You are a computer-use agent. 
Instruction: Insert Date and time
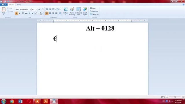79,11
